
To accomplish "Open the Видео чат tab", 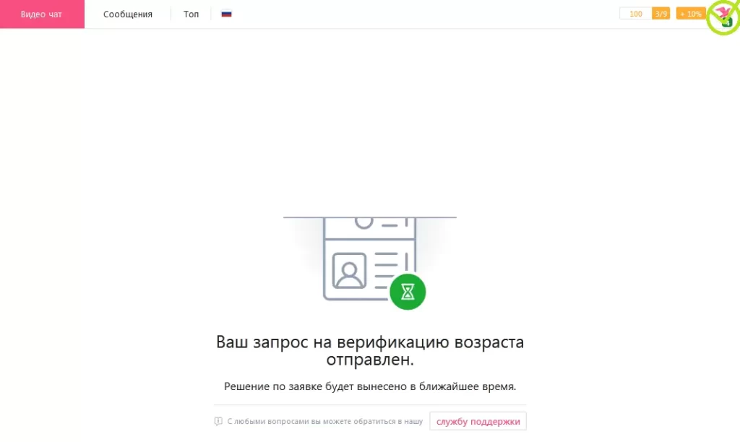I will (42, 14).
